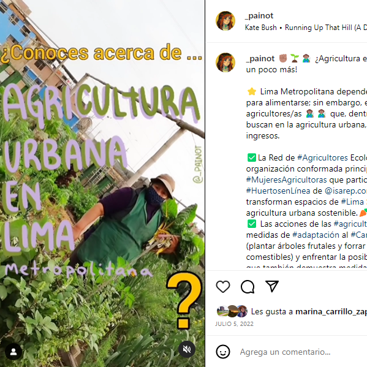Open comments via the speech bubble icon
Image resolution: width=367 pixels, height=367 pixels.
[248, 287]
